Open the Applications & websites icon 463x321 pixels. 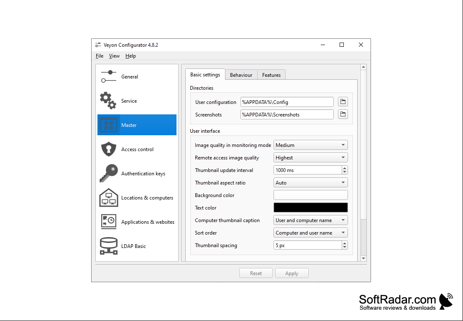[x=109, y=222]
